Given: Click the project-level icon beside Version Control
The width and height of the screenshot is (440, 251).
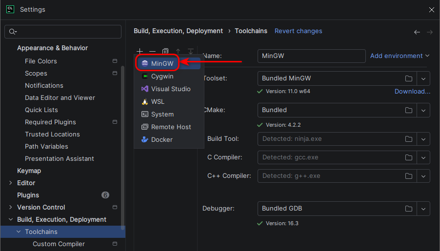Looking at the screenshot, I should [x=115, y=207].
